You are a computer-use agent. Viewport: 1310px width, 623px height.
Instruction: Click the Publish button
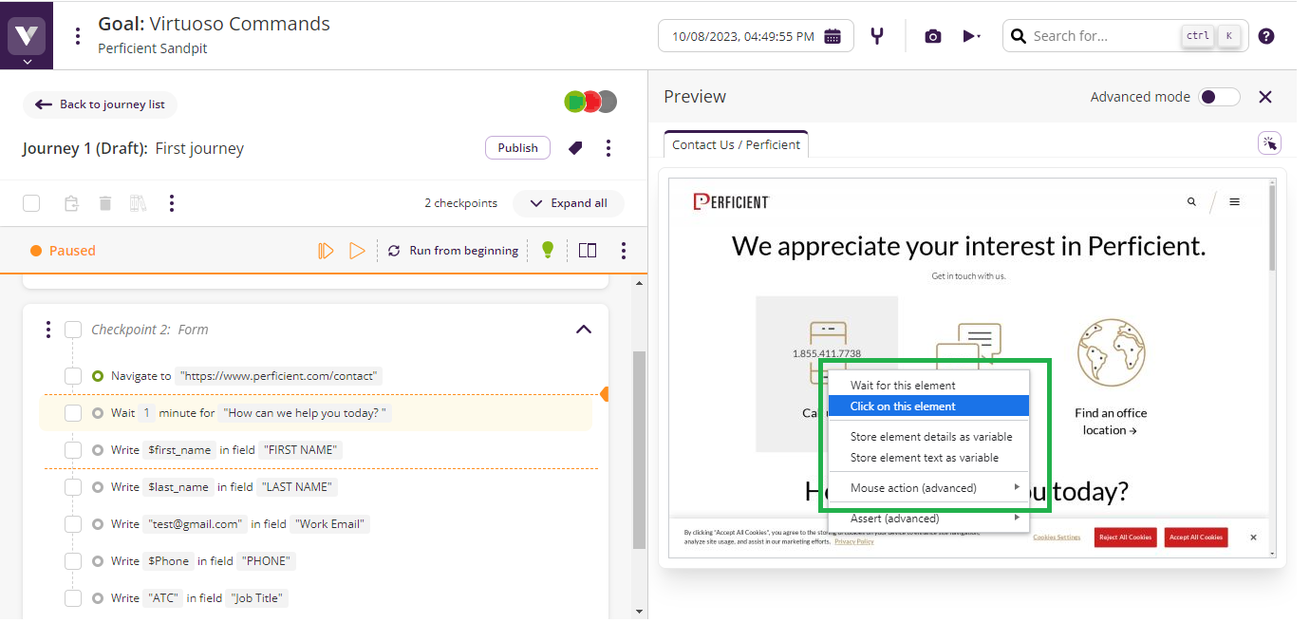(517, 148)
